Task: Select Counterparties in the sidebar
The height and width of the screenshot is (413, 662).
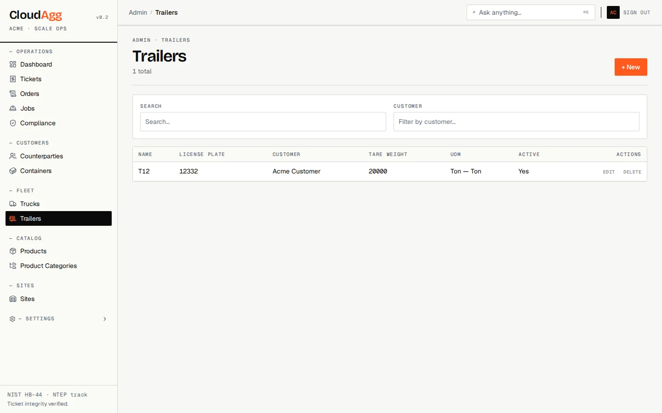Action: click(x=58, y=156)
